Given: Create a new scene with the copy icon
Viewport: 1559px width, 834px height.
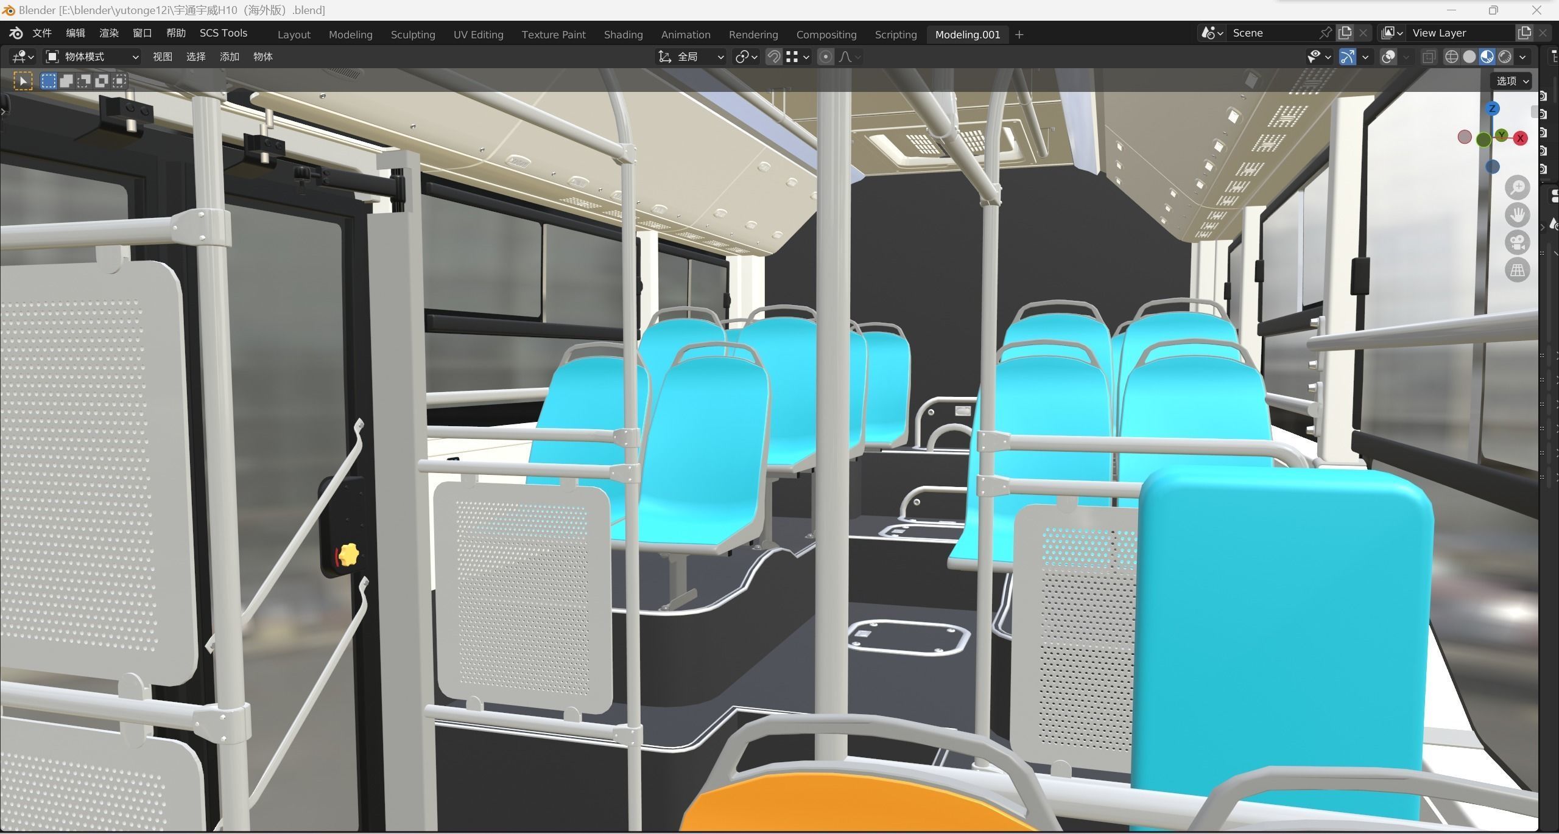Looking at the screenshot, I should (x=1345, y=33).
